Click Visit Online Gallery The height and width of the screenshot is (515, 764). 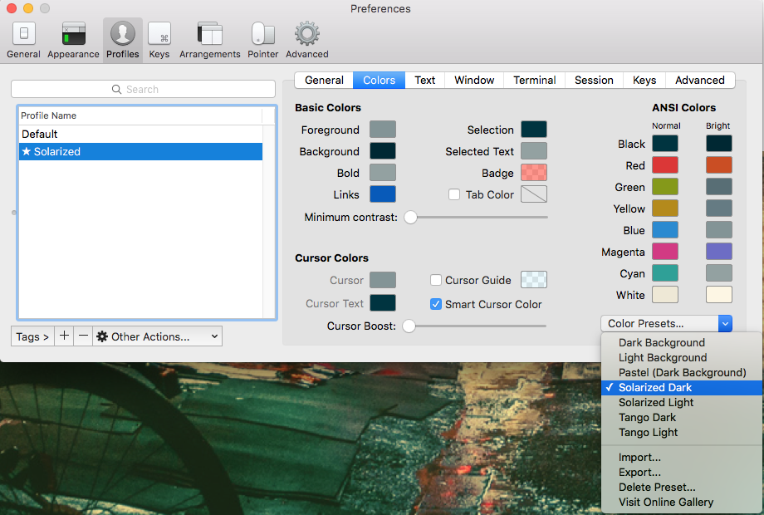(x=682, y=503)
